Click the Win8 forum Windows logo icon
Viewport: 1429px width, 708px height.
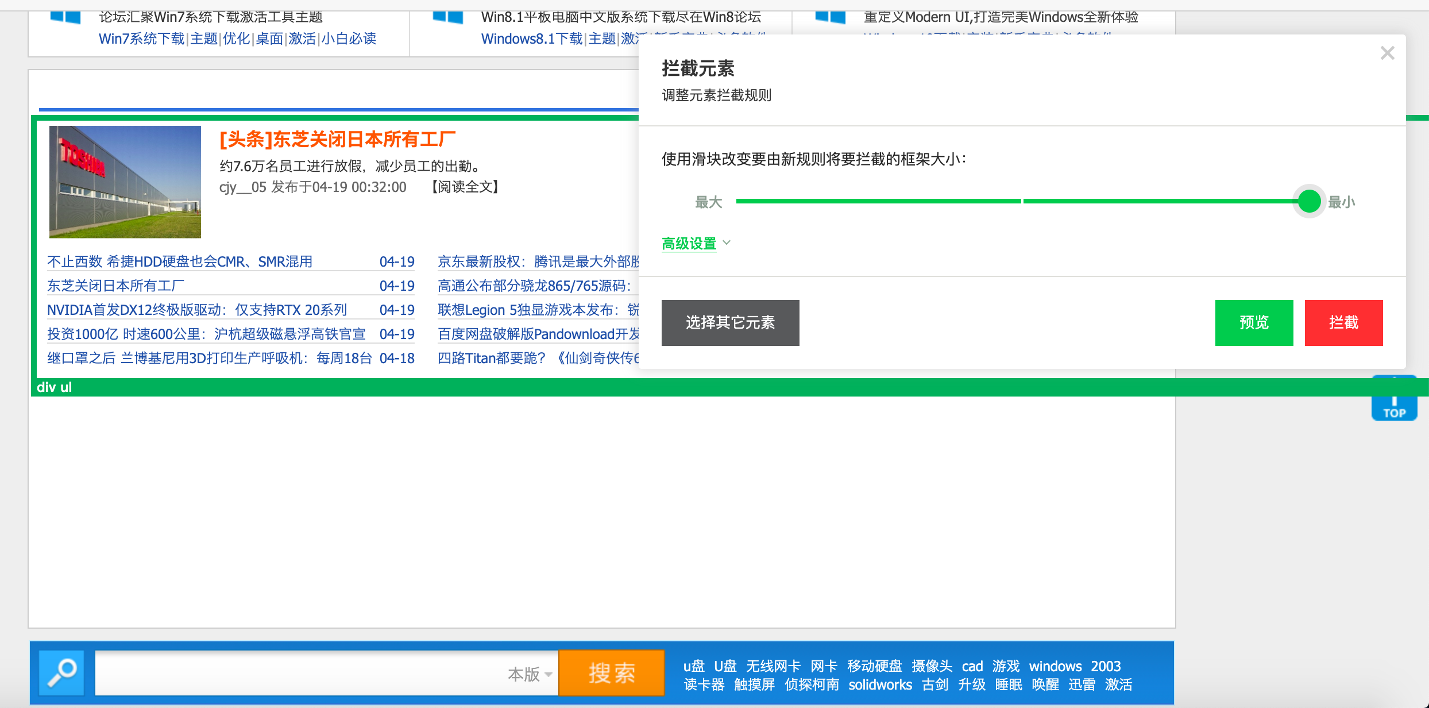448,17
